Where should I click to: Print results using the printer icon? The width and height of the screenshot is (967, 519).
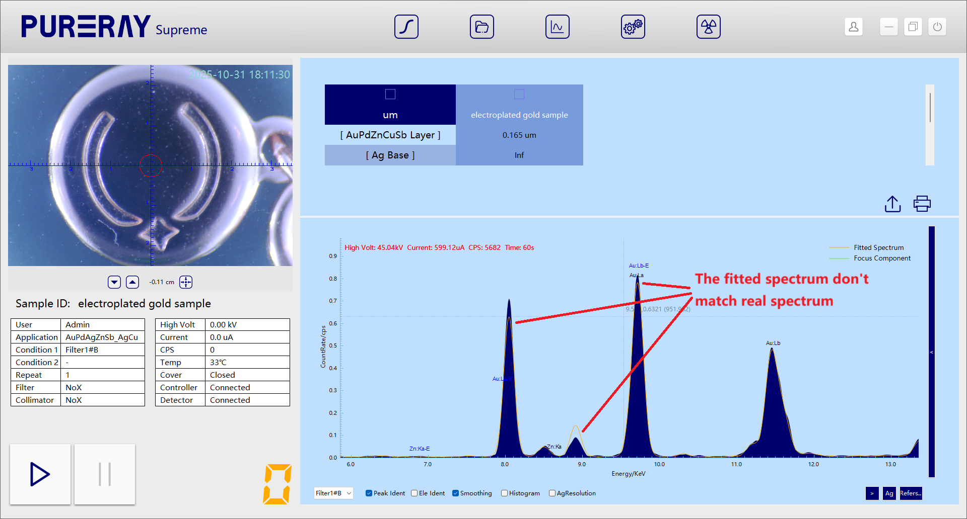tap(922, 204)
